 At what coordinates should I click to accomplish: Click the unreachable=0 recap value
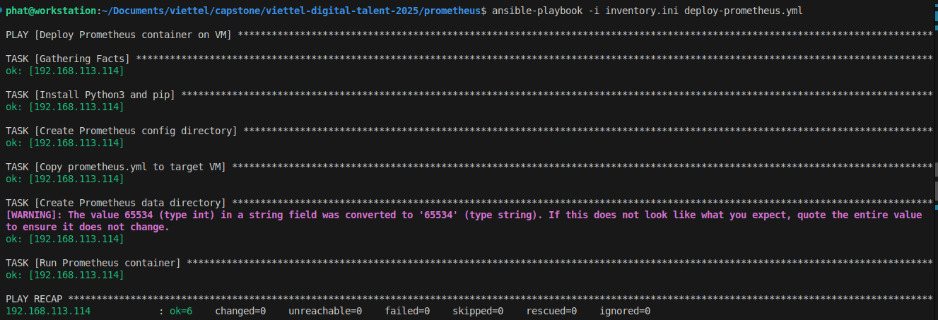(325, 311)
